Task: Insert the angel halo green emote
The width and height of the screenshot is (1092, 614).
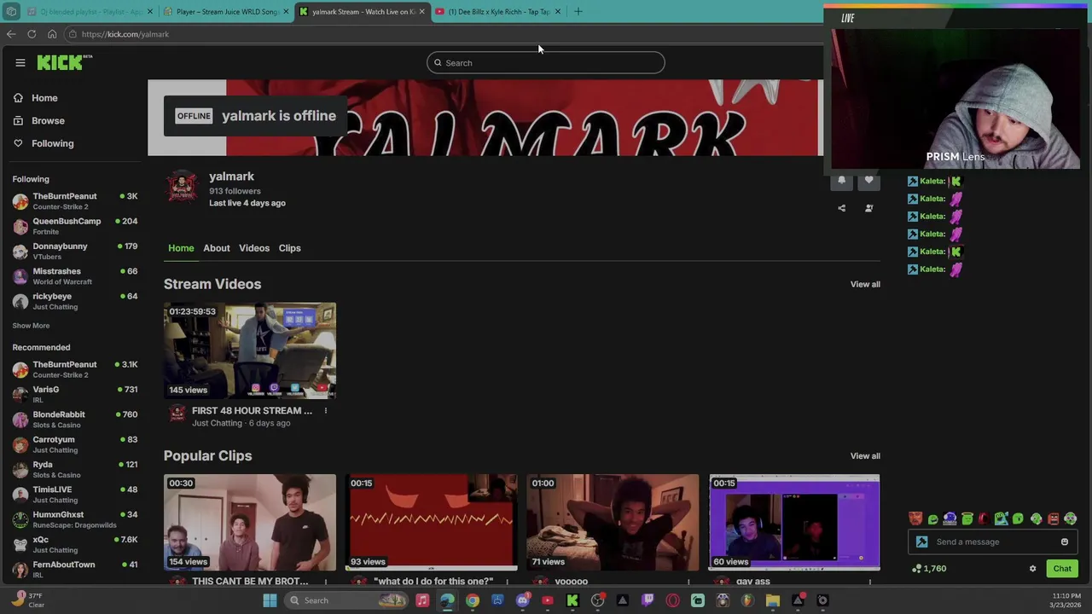Action: tap(967, 518)
